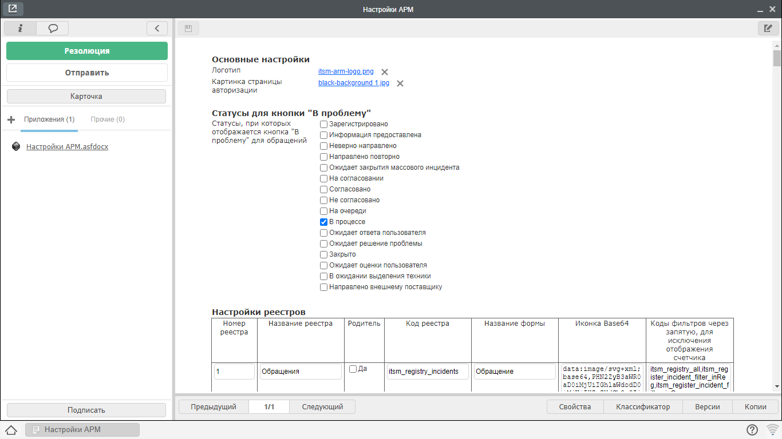Open the black-background 1.jpg link

354,83
